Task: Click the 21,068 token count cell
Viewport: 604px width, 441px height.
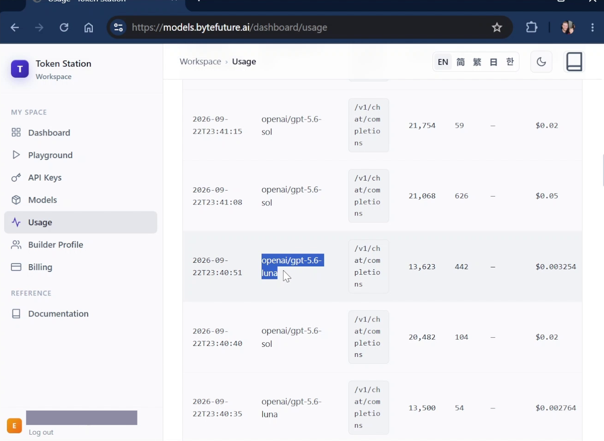Action: (422, 196)
